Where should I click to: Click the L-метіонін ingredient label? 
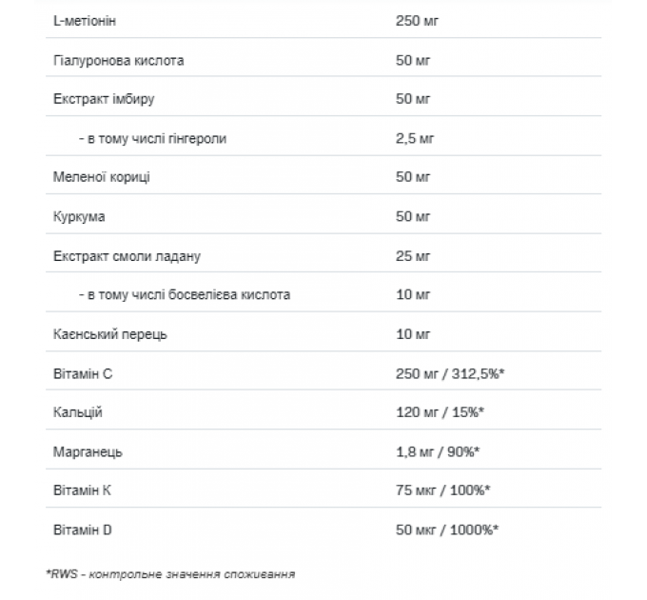pyautogui.click(x=85, y=21)
